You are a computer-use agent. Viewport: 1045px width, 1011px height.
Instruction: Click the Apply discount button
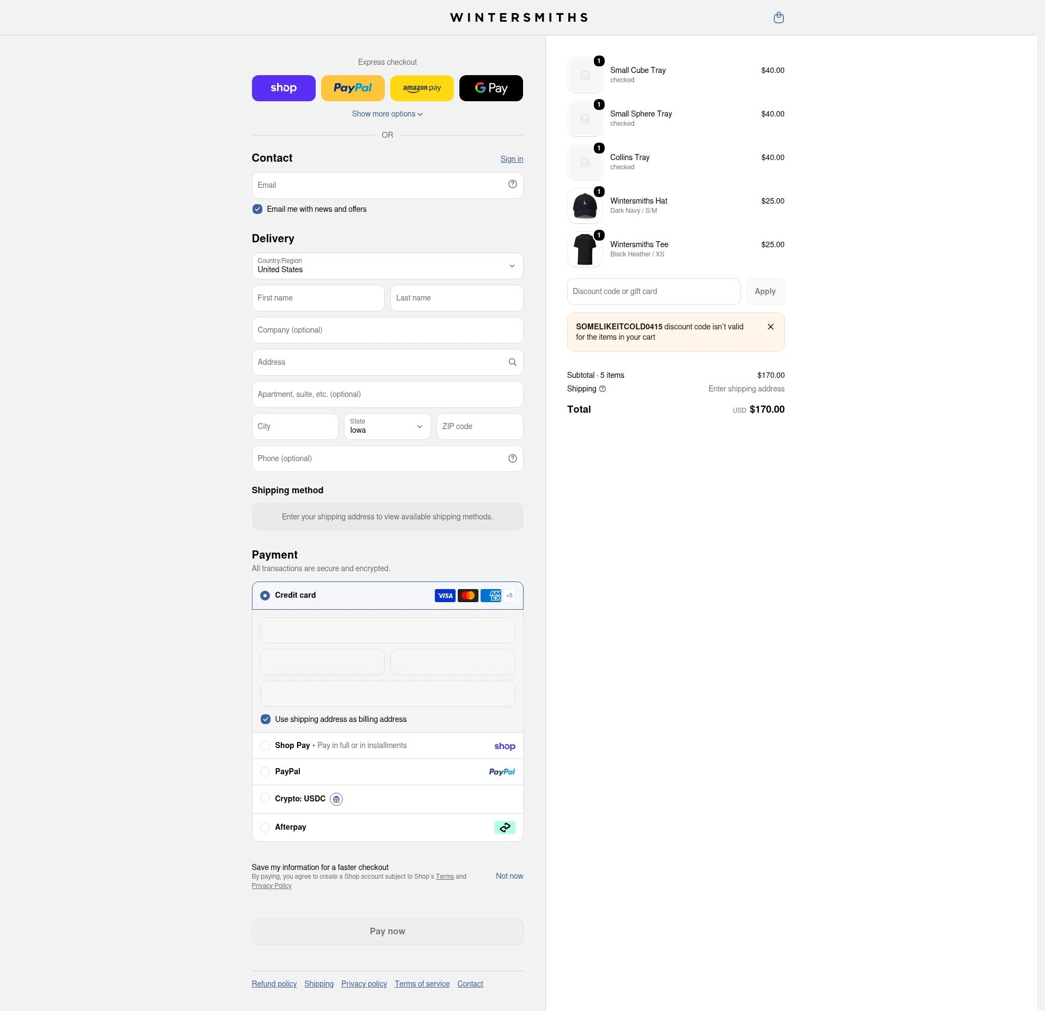point(765,291)
